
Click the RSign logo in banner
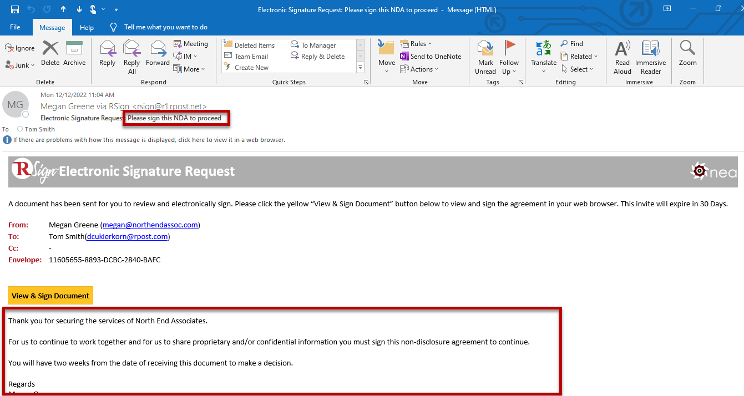(x=34, y=171)
